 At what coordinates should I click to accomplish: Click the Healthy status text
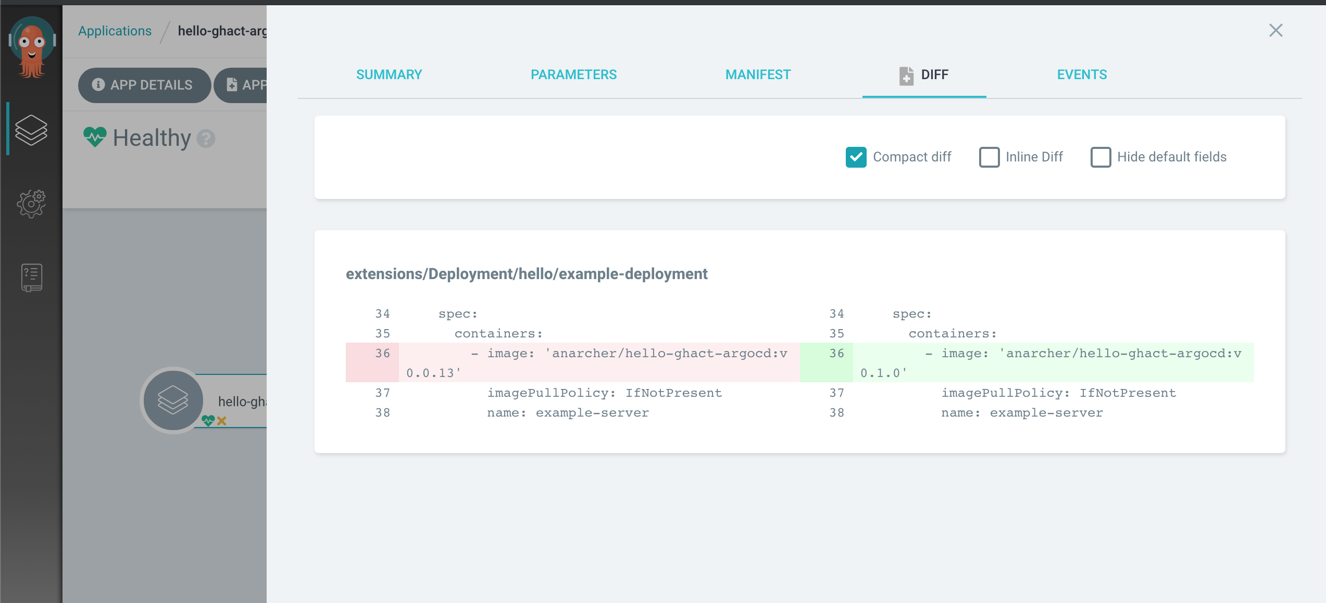pos(152,138)
